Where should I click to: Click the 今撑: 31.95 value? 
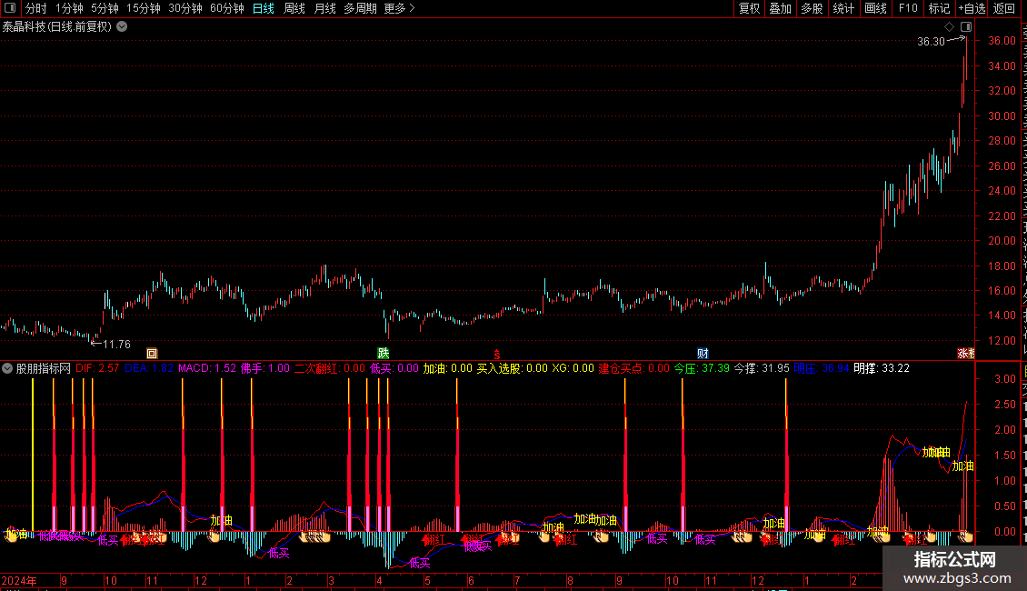pyautogui.click(x=762, y=368)
